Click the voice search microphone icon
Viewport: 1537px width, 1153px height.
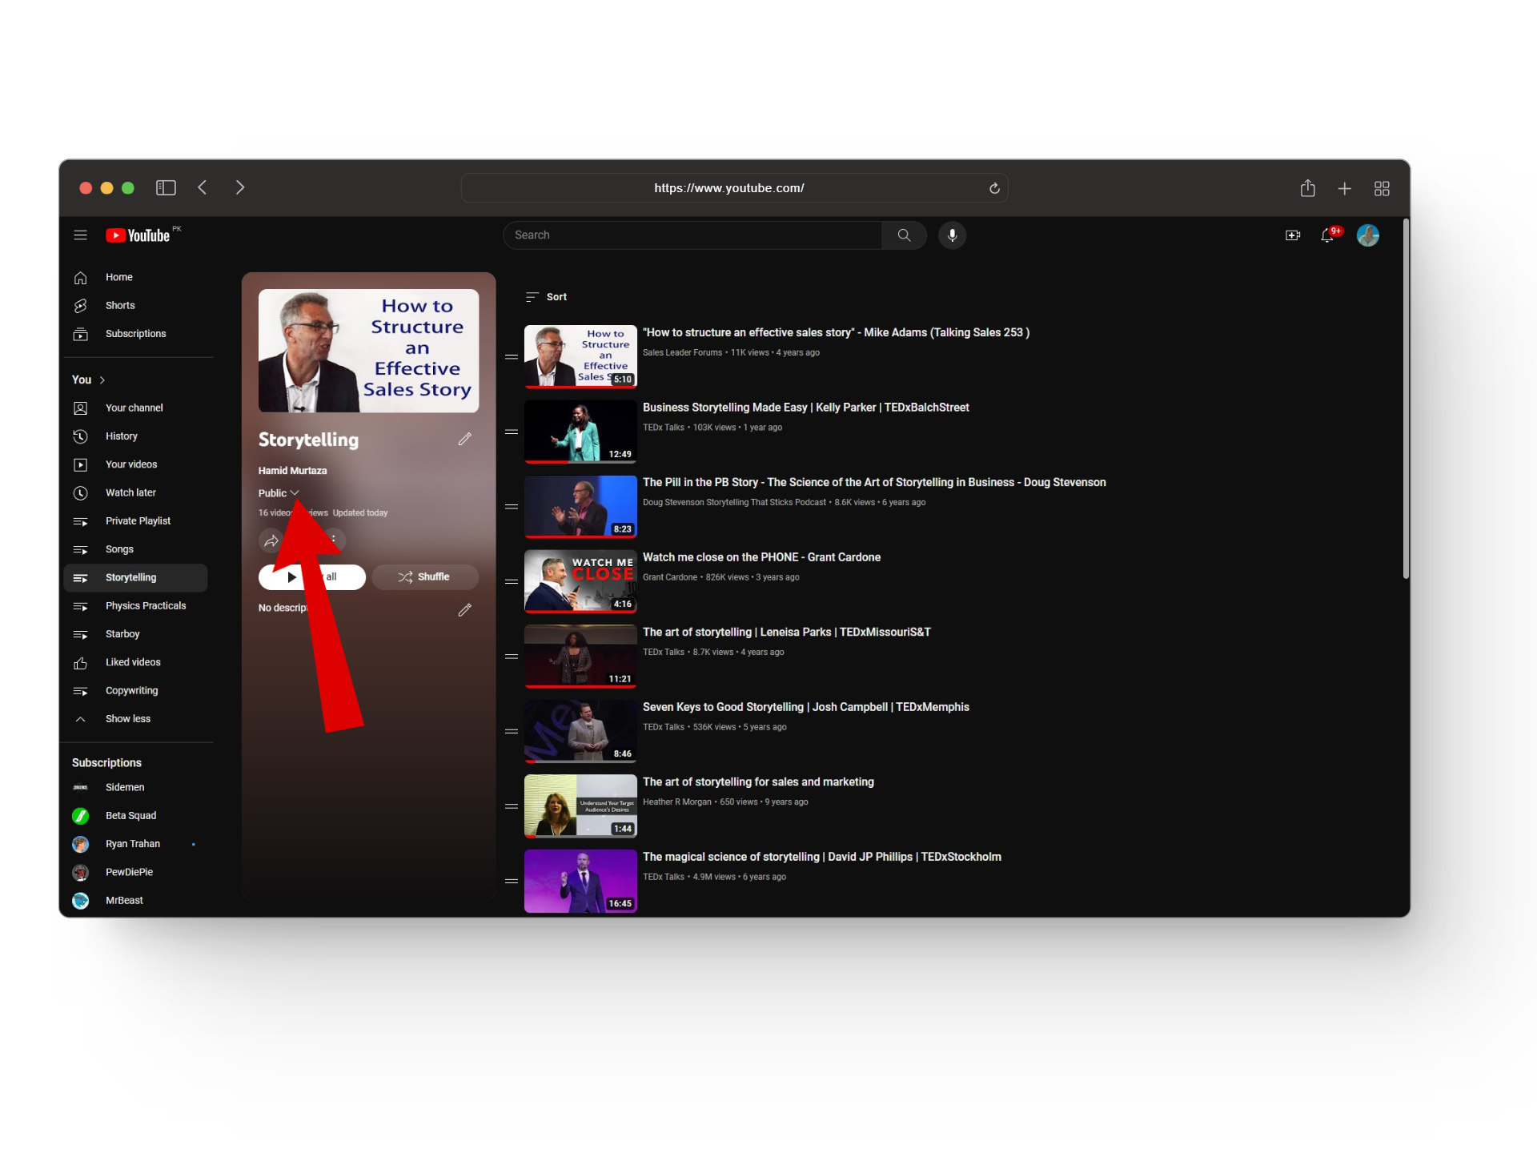[x=952, y=235]
